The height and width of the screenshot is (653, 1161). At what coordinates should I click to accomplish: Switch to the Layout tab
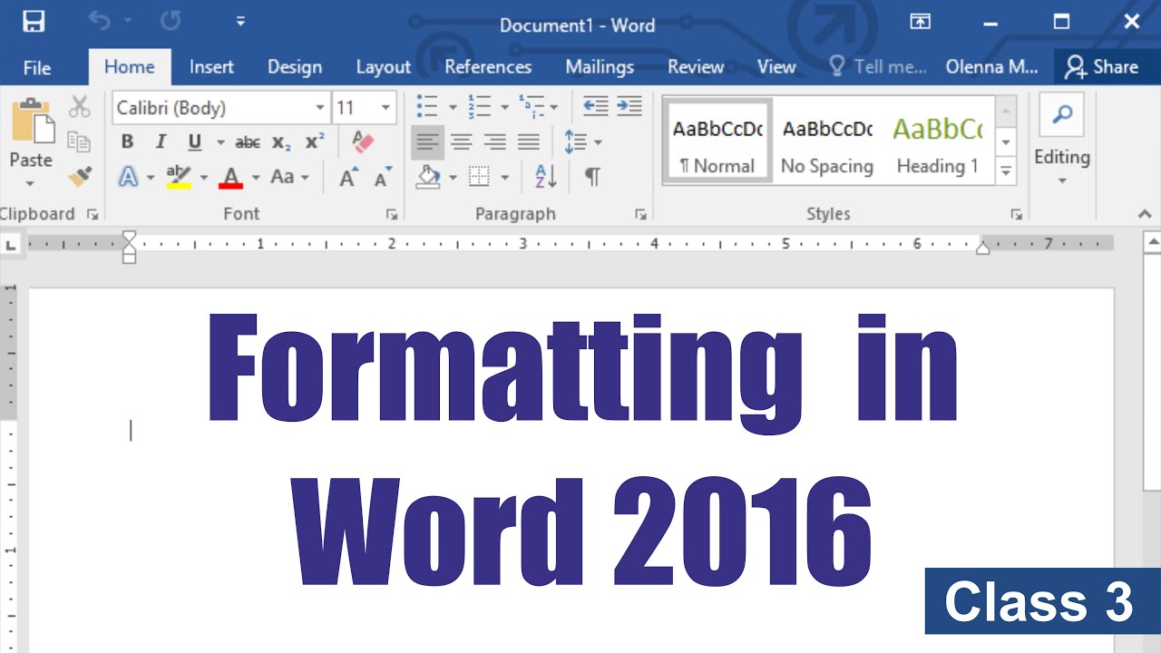[383, 67]
